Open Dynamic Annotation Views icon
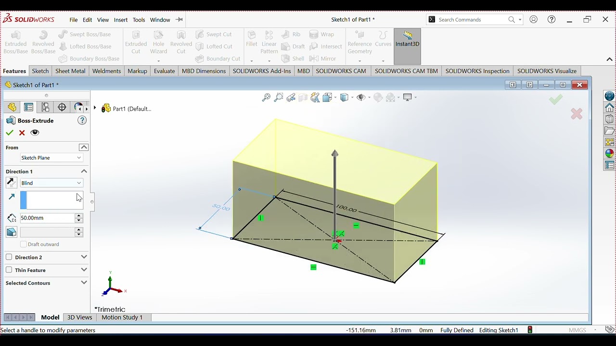This screenshot has width=616, height=346. click(x=315, y=98)
